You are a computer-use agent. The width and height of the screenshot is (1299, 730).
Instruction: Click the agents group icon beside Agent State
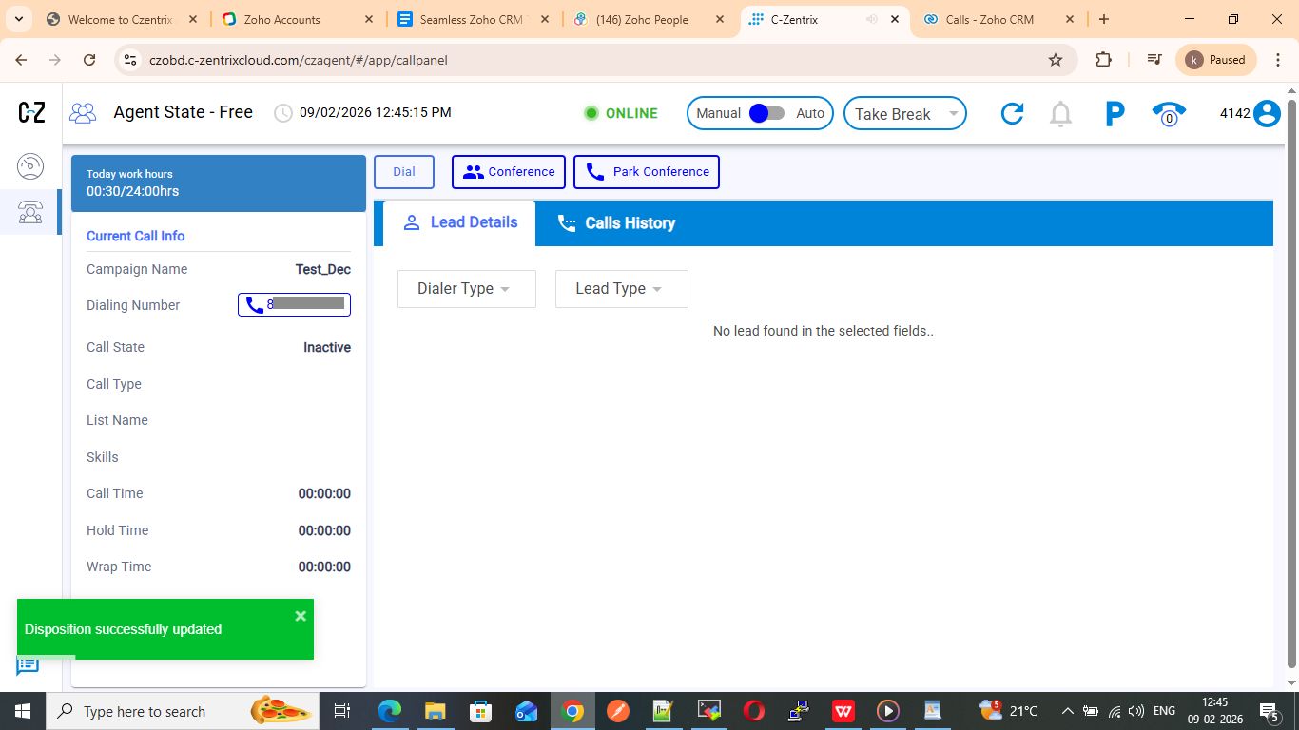pos(84,113)
